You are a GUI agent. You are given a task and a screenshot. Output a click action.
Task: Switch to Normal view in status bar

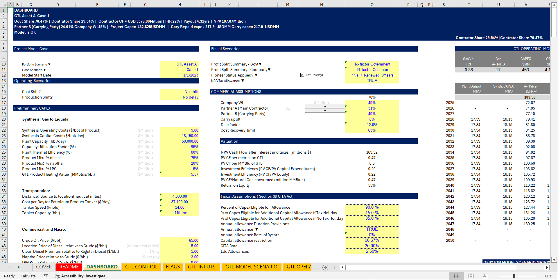pos(456,276)
